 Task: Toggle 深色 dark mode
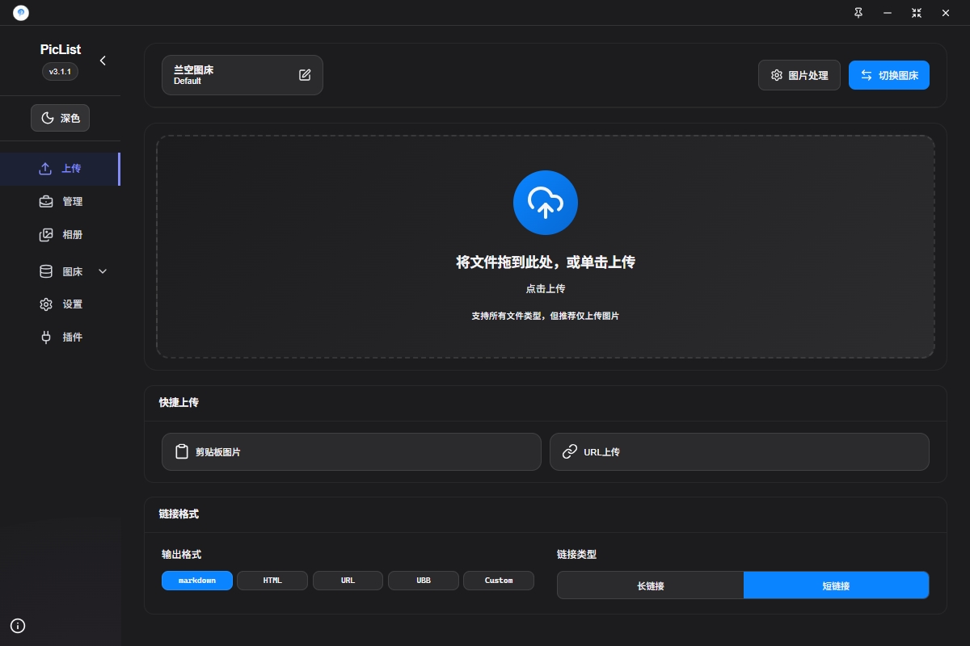tap(60, 118)
